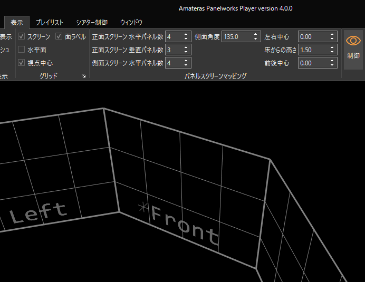Increase 正面スクリーン 水平パネル数 with up arrow
This screenshot has height=282, width=365.
186,34
